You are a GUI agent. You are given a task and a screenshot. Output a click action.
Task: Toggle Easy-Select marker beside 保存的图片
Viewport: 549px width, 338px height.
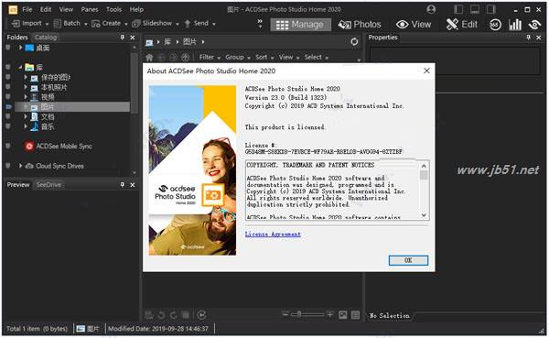pyautogui.click(x=7, y=77)
